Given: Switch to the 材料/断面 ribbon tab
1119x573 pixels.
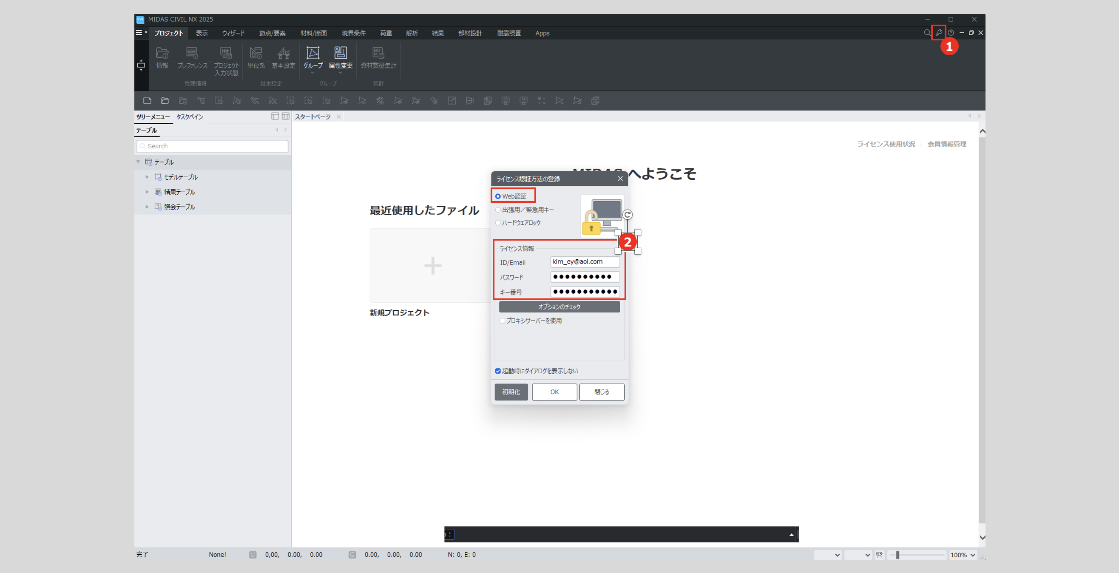Looking at the screenshot, I should click(314, 33).
